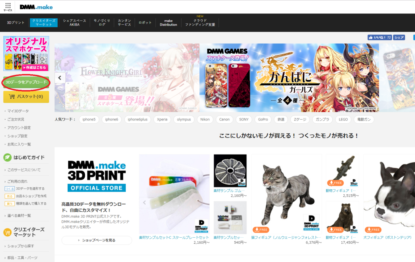The height and width of the screenshot is (262, 415).
Task: Select the iphone6 keyword tag
Action: 112,120
